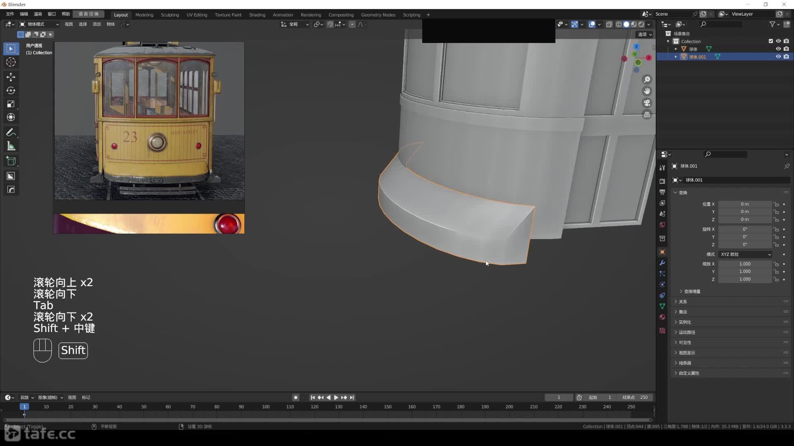Click the viewport zoom magnifier icon

click(647, 79)
